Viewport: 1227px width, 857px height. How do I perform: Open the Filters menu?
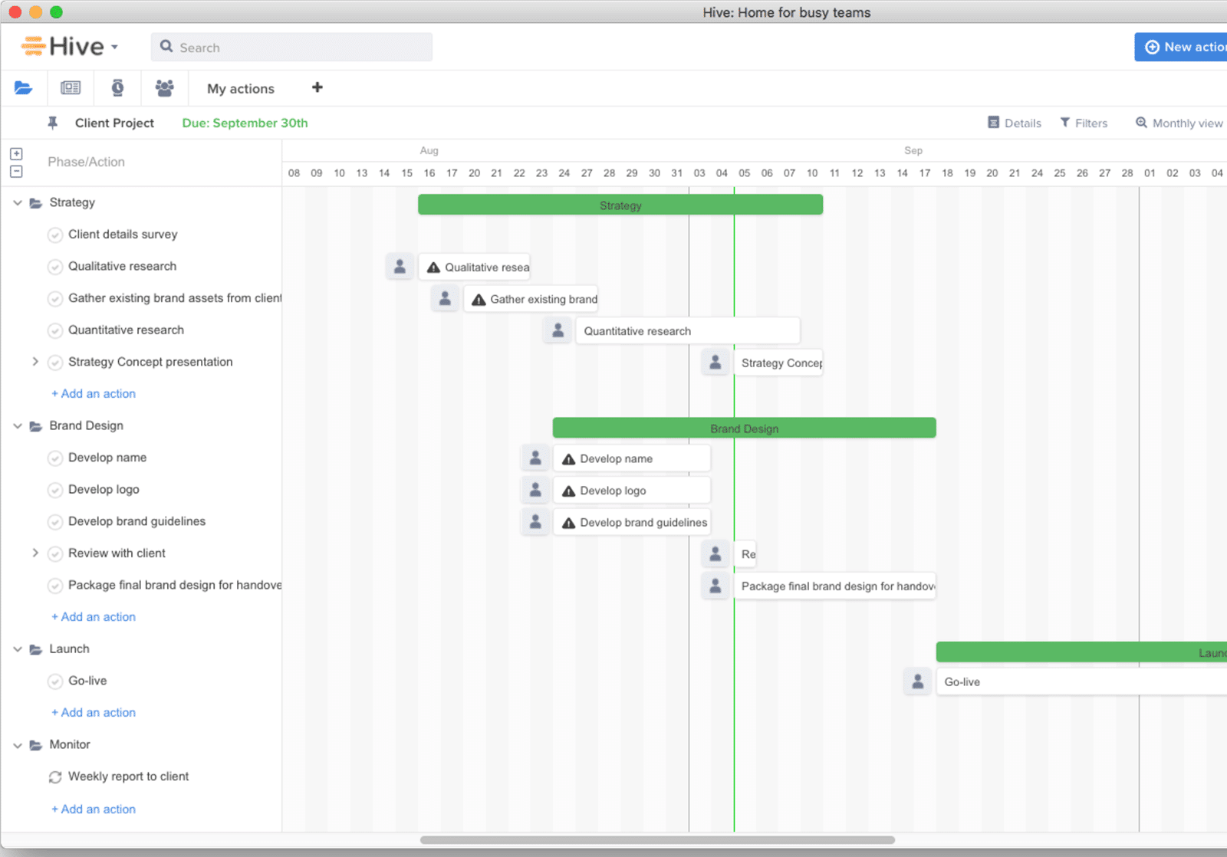[x=1084, y=123]
